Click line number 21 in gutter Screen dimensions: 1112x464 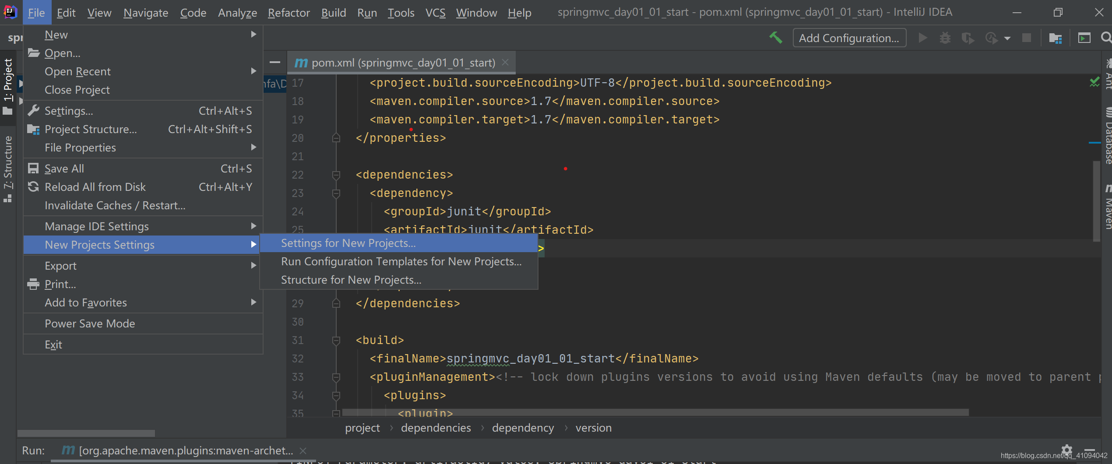[298, 156]
